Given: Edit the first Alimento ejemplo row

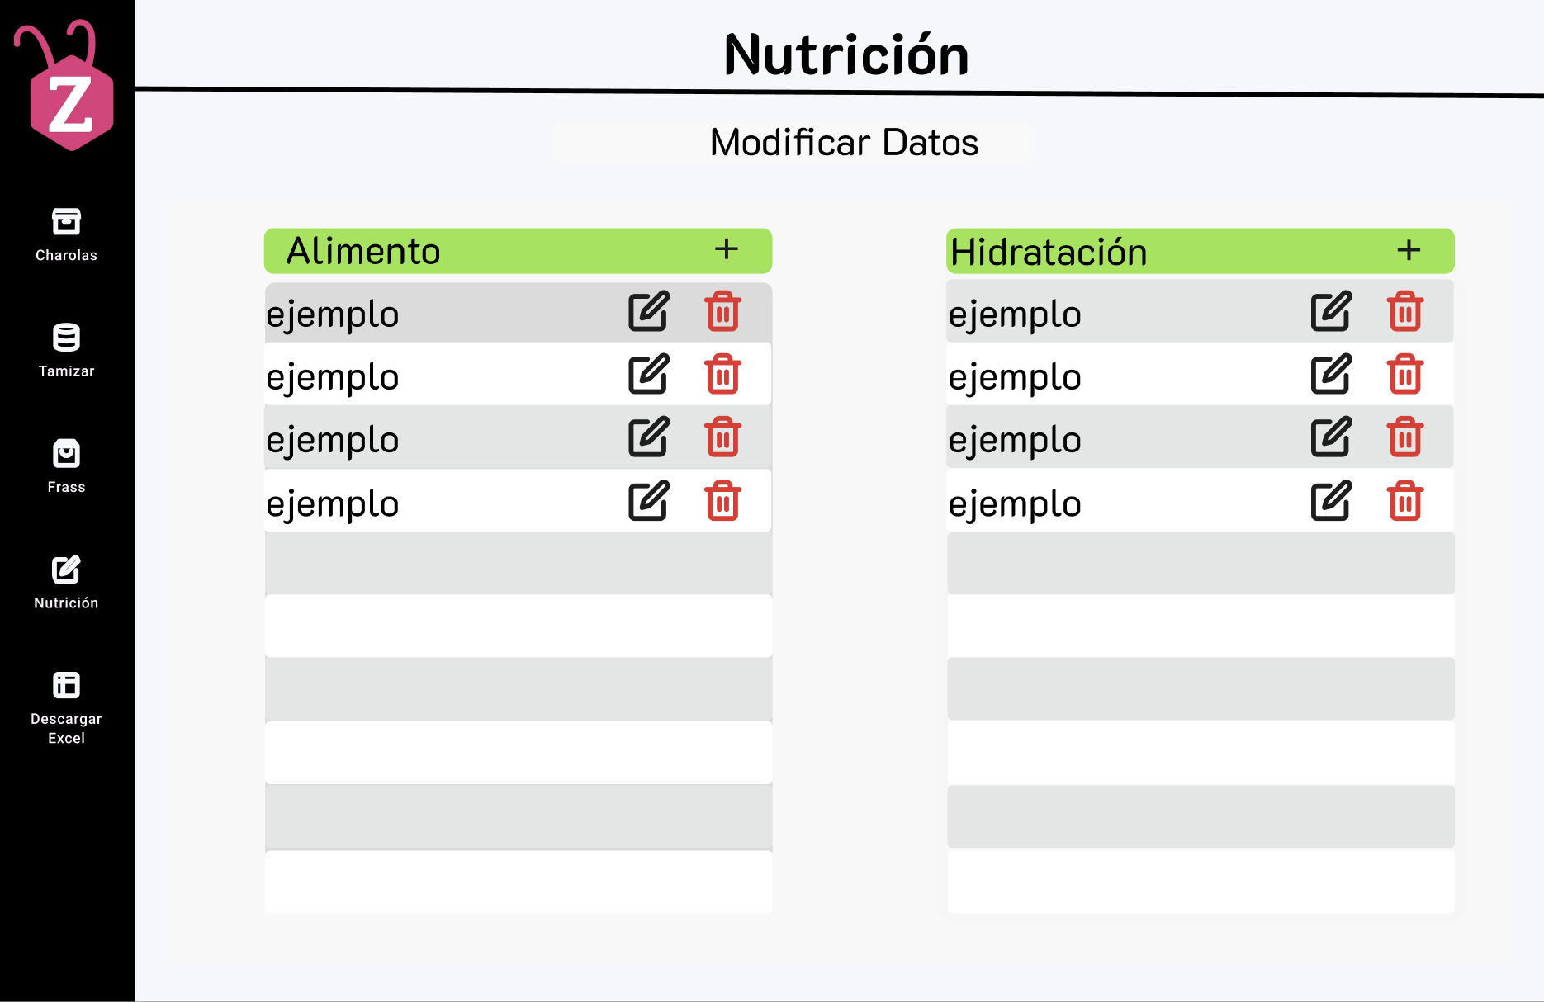Looking at the screenshot, I should coord(649,312).
